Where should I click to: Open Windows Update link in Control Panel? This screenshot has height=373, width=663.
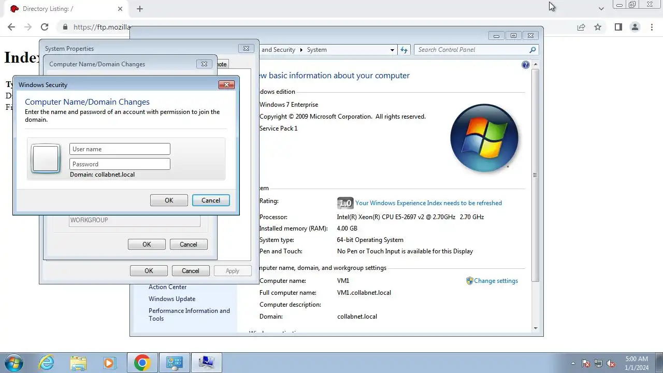172,299
